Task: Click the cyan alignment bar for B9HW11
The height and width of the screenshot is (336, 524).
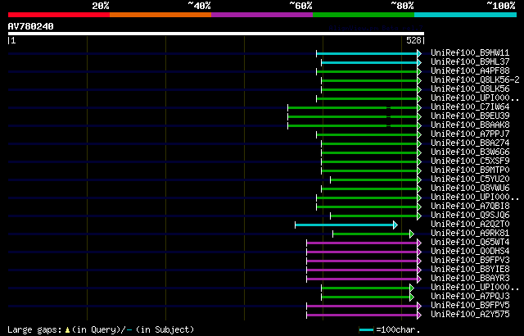Action: pos(367,53)
